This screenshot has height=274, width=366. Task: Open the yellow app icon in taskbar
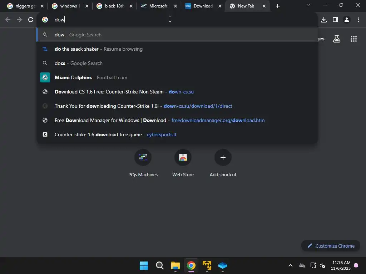207,265
